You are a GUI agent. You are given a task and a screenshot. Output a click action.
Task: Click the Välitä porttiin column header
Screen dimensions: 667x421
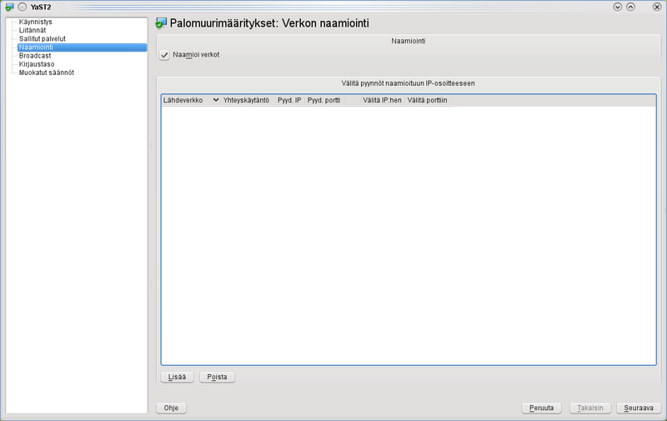pos(427,100)
